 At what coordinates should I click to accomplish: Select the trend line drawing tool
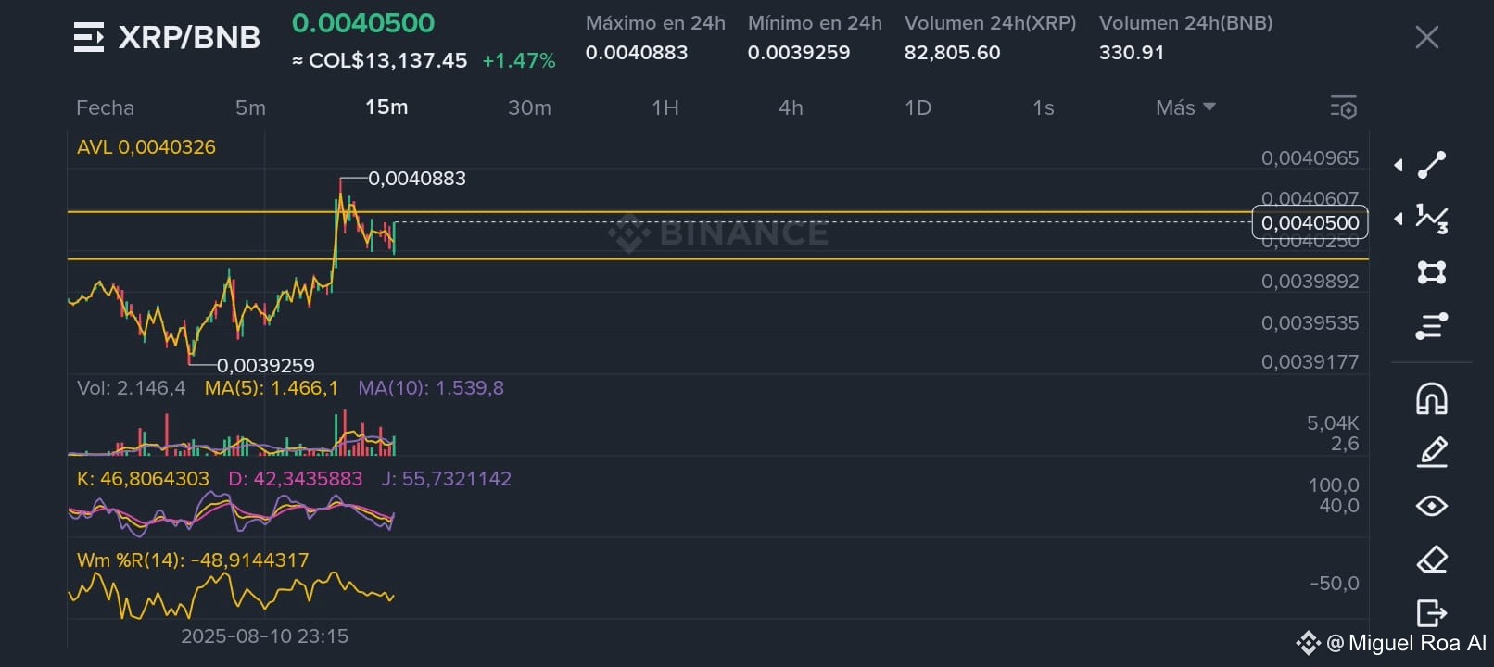(x=1432, y=165)
